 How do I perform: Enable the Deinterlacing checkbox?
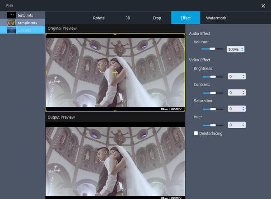click(196, 133)
